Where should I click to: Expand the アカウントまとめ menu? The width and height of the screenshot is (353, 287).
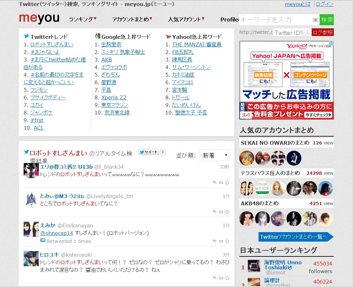[x=132, y=19]
